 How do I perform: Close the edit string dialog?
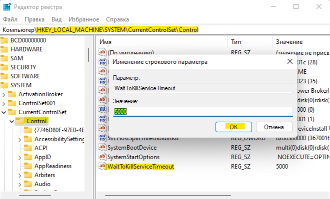click(290, 62)
